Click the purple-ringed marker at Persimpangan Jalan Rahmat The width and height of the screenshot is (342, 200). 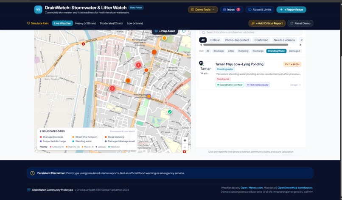(x=149, y=96)
